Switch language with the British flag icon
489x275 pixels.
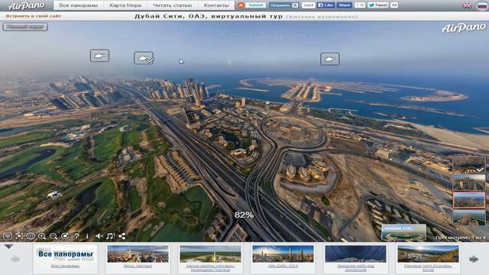pos(467,5)
